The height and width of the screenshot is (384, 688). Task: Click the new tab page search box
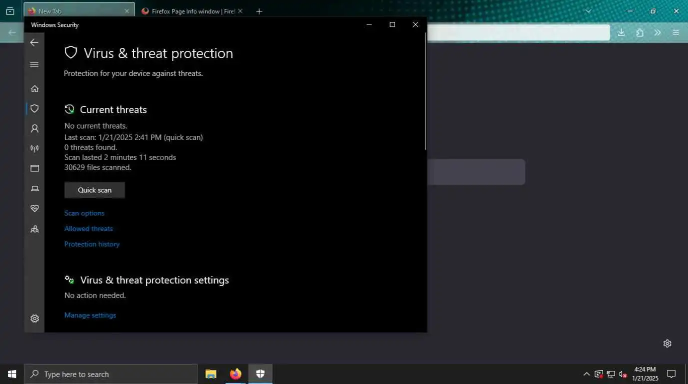click(476, 172)
